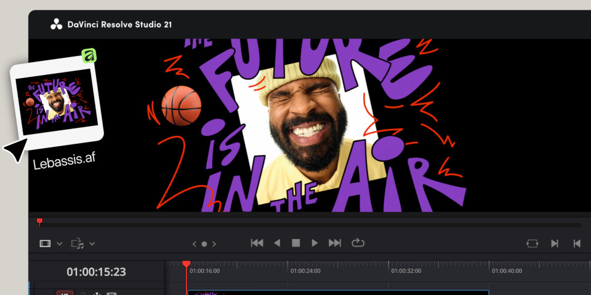The height and width of the screenshot is (295, 591).
Task: Expand the dropdown next to the overlay icon
Action: pos(92,244)
